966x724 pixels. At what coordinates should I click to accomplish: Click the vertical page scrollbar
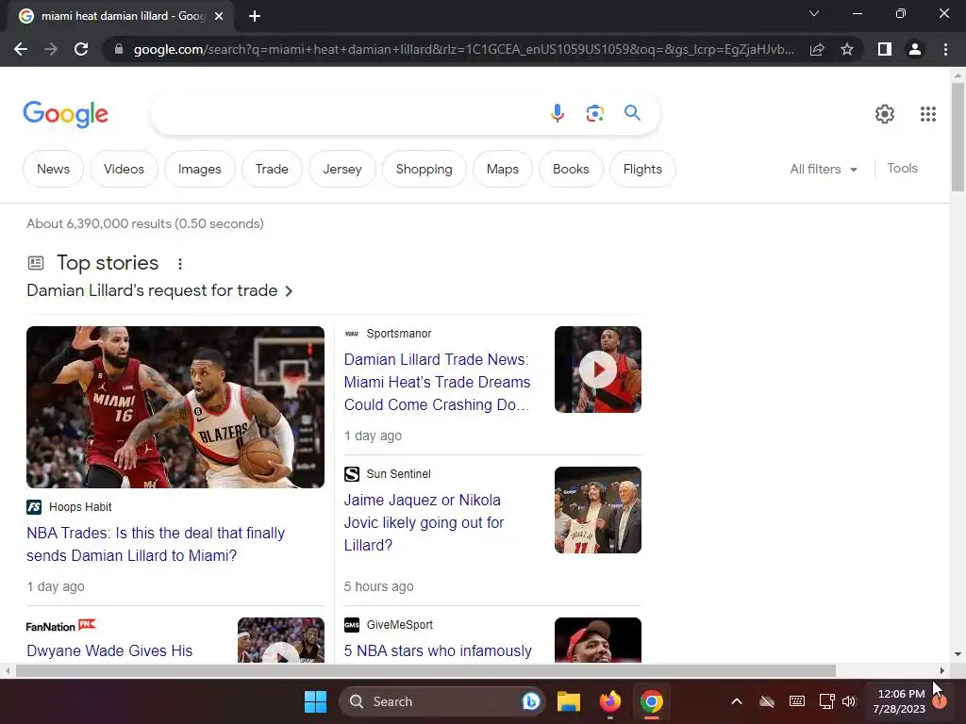tap(958, 137)
